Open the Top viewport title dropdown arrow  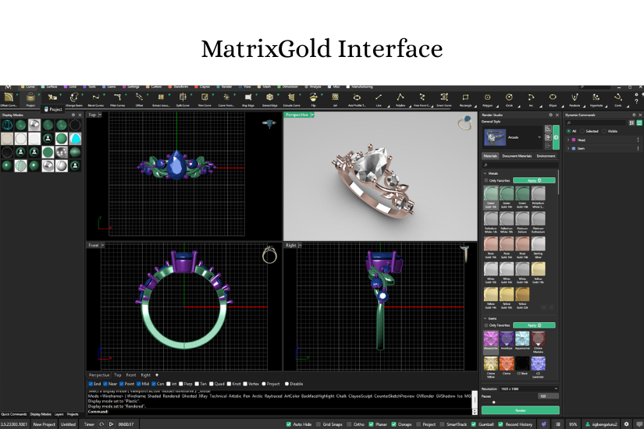point(100,115)
